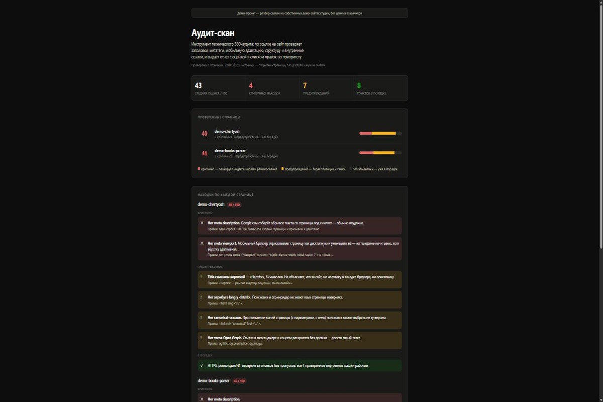Click the "Проверено 2 страницы · 20.09.2026" meta line
This screenshot has height=402, width=603.
coord(258,65)
